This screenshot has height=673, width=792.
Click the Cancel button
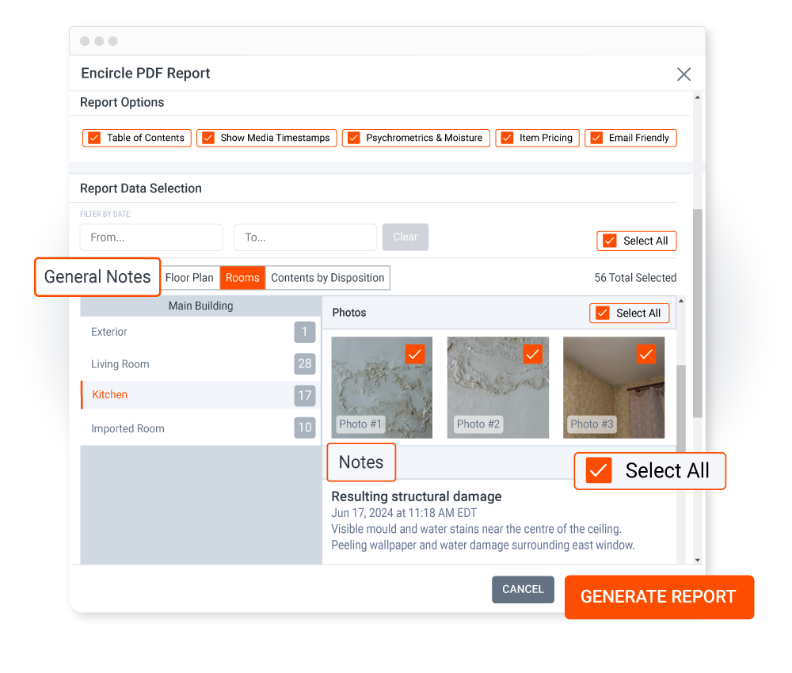[x=523, y=589]
